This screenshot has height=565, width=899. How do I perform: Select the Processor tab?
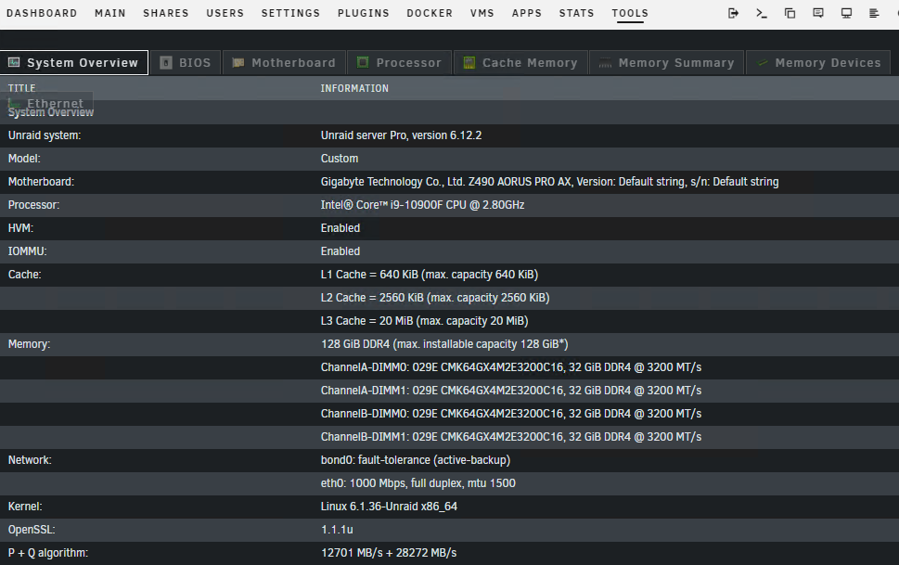pos(400,63)
